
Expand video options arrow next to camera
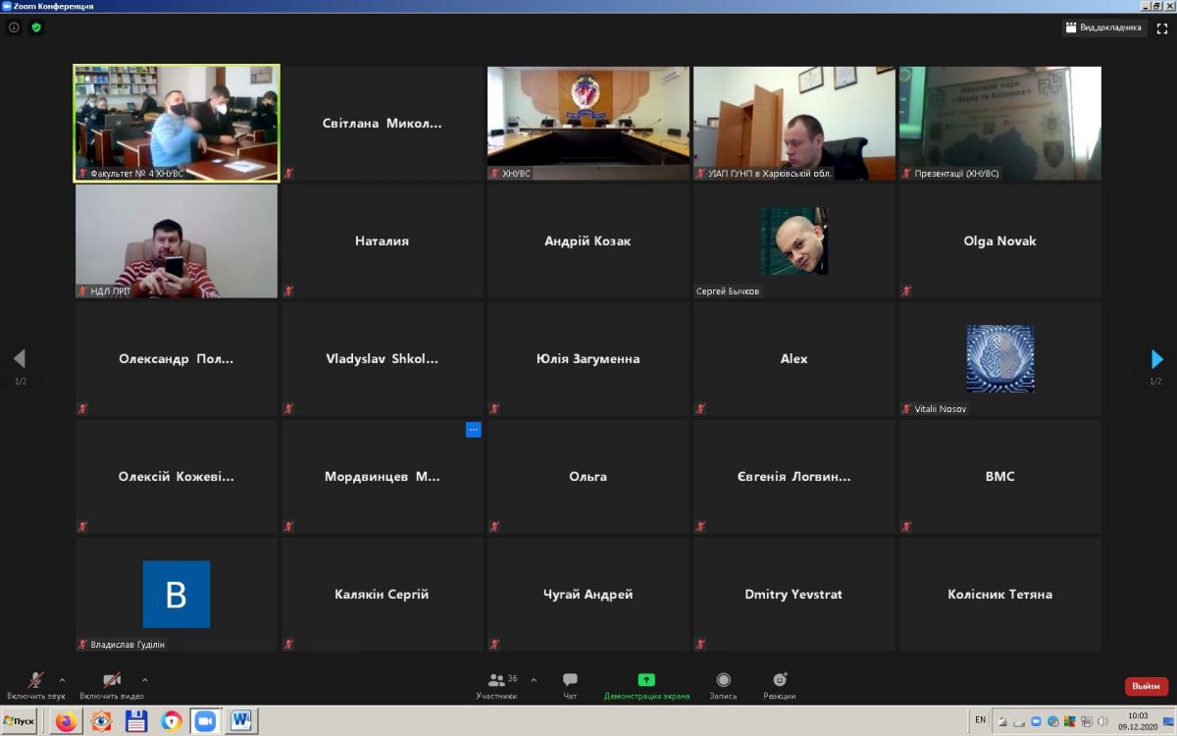(145, 679)
